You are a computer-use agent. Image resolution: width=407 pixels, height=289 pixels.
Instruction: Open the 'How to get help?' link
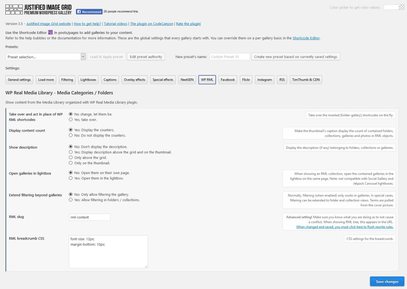(87, 24)
